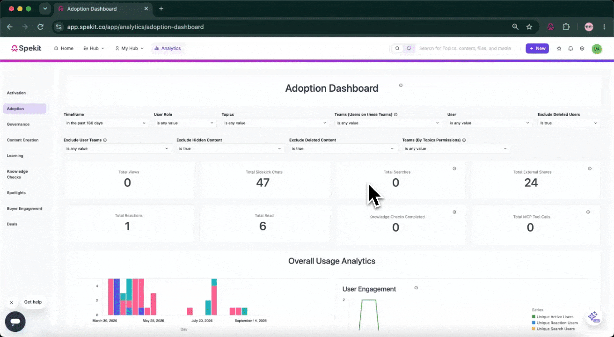Launch the AI sparkle assistant button
The width and height of the screenshot is (614, 337).
(x=593, y=316)
